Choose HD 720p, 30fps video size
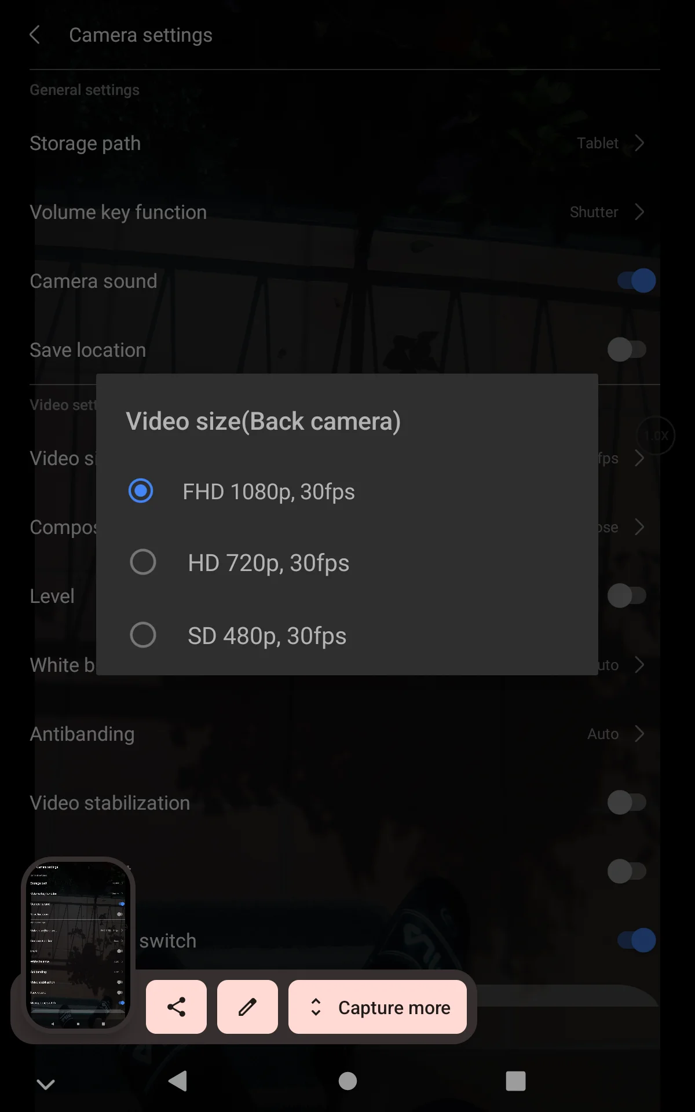695x1112 pixels. 143,562
